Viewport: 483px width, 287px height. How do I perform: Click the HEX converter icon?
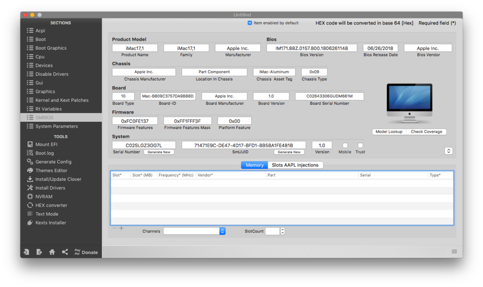coord(30,205)
